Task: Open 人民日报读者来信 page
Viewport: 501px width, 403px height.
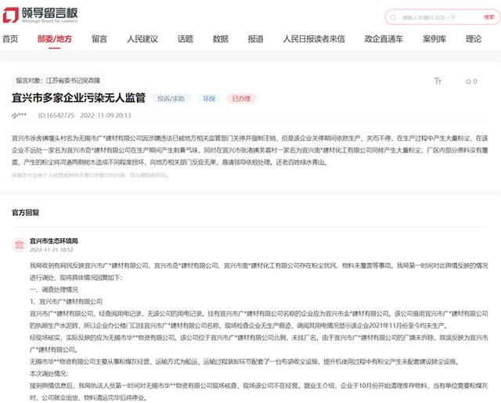Action: click(303, 39)
